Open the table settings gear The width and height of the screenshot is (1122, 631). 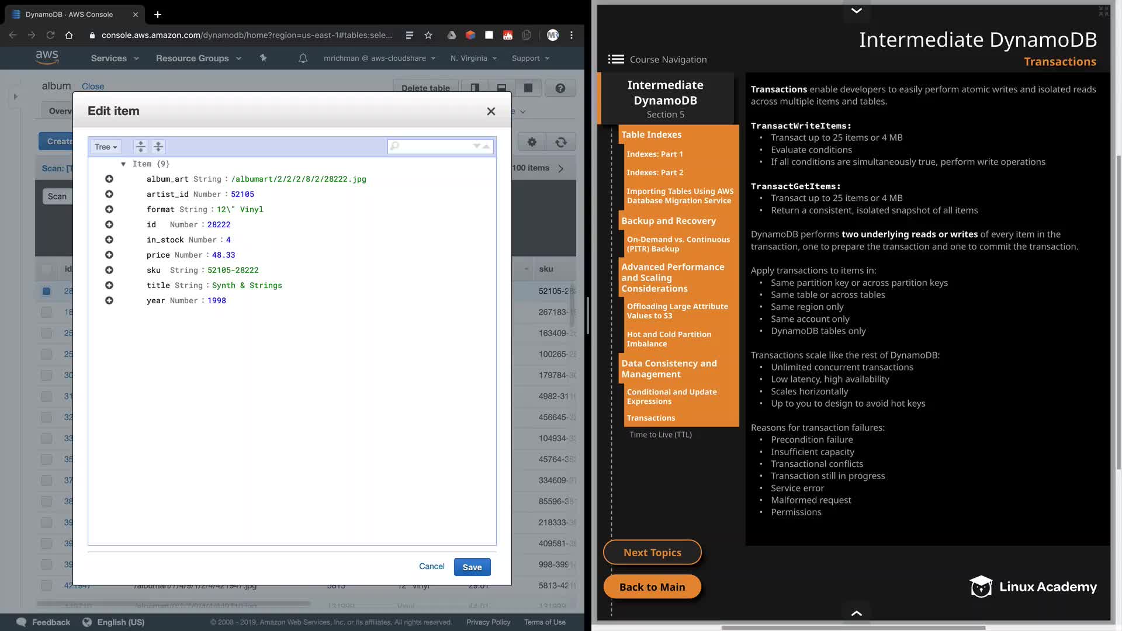(x=532, y=142)
